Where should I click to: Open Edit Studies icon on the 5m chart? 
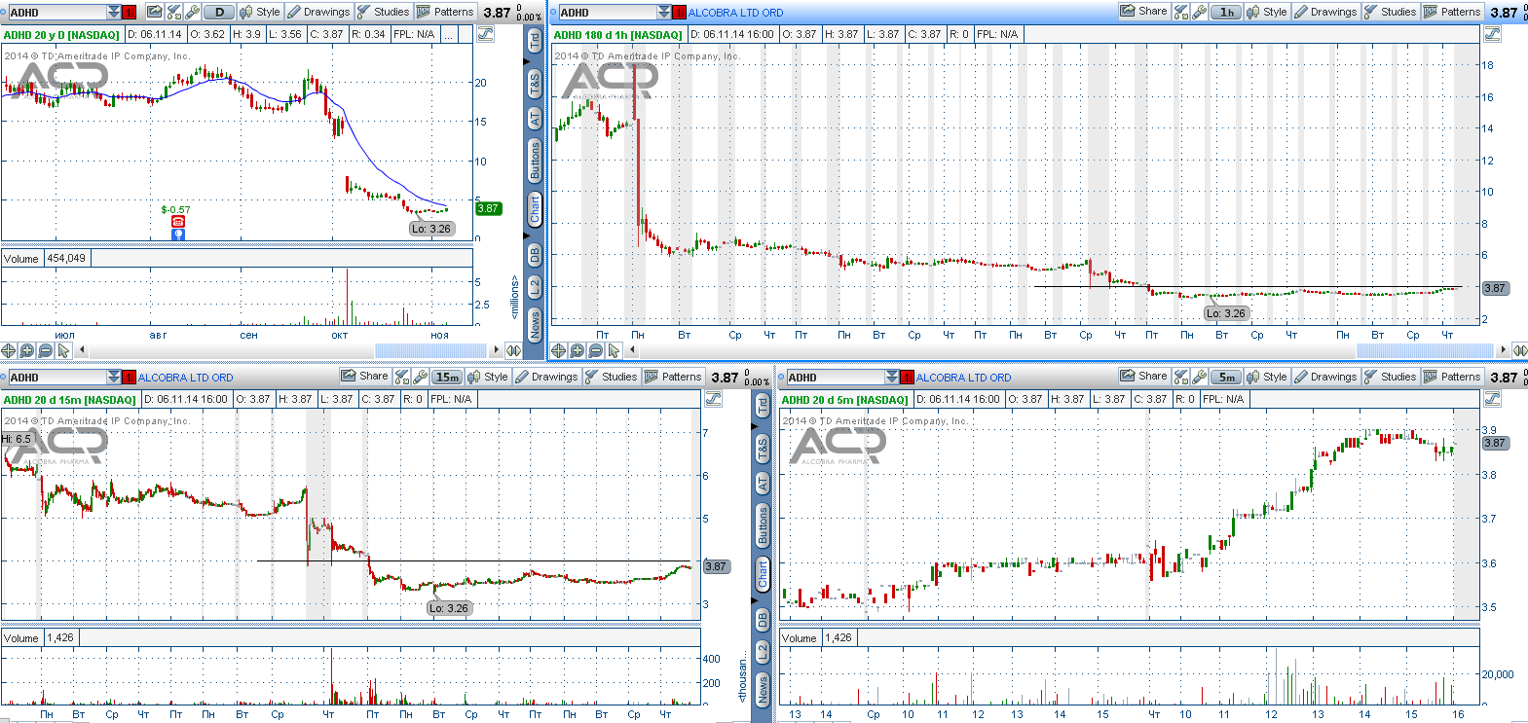1181,377
